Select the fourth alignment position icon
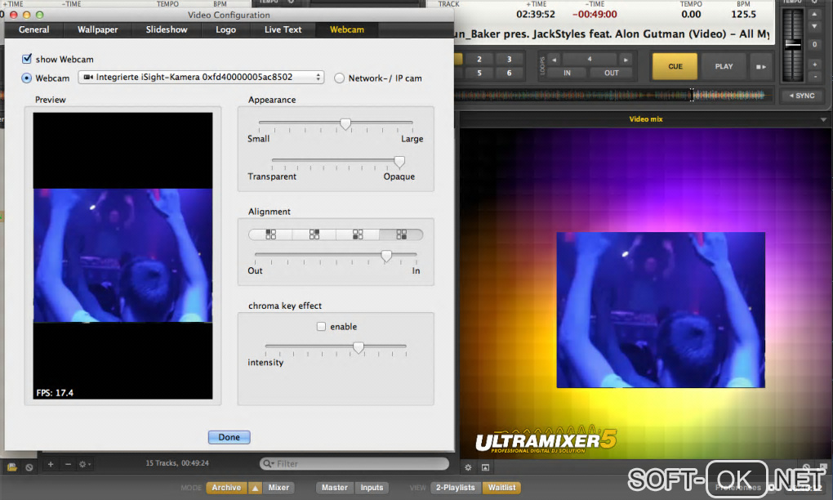 click(401, 234)
